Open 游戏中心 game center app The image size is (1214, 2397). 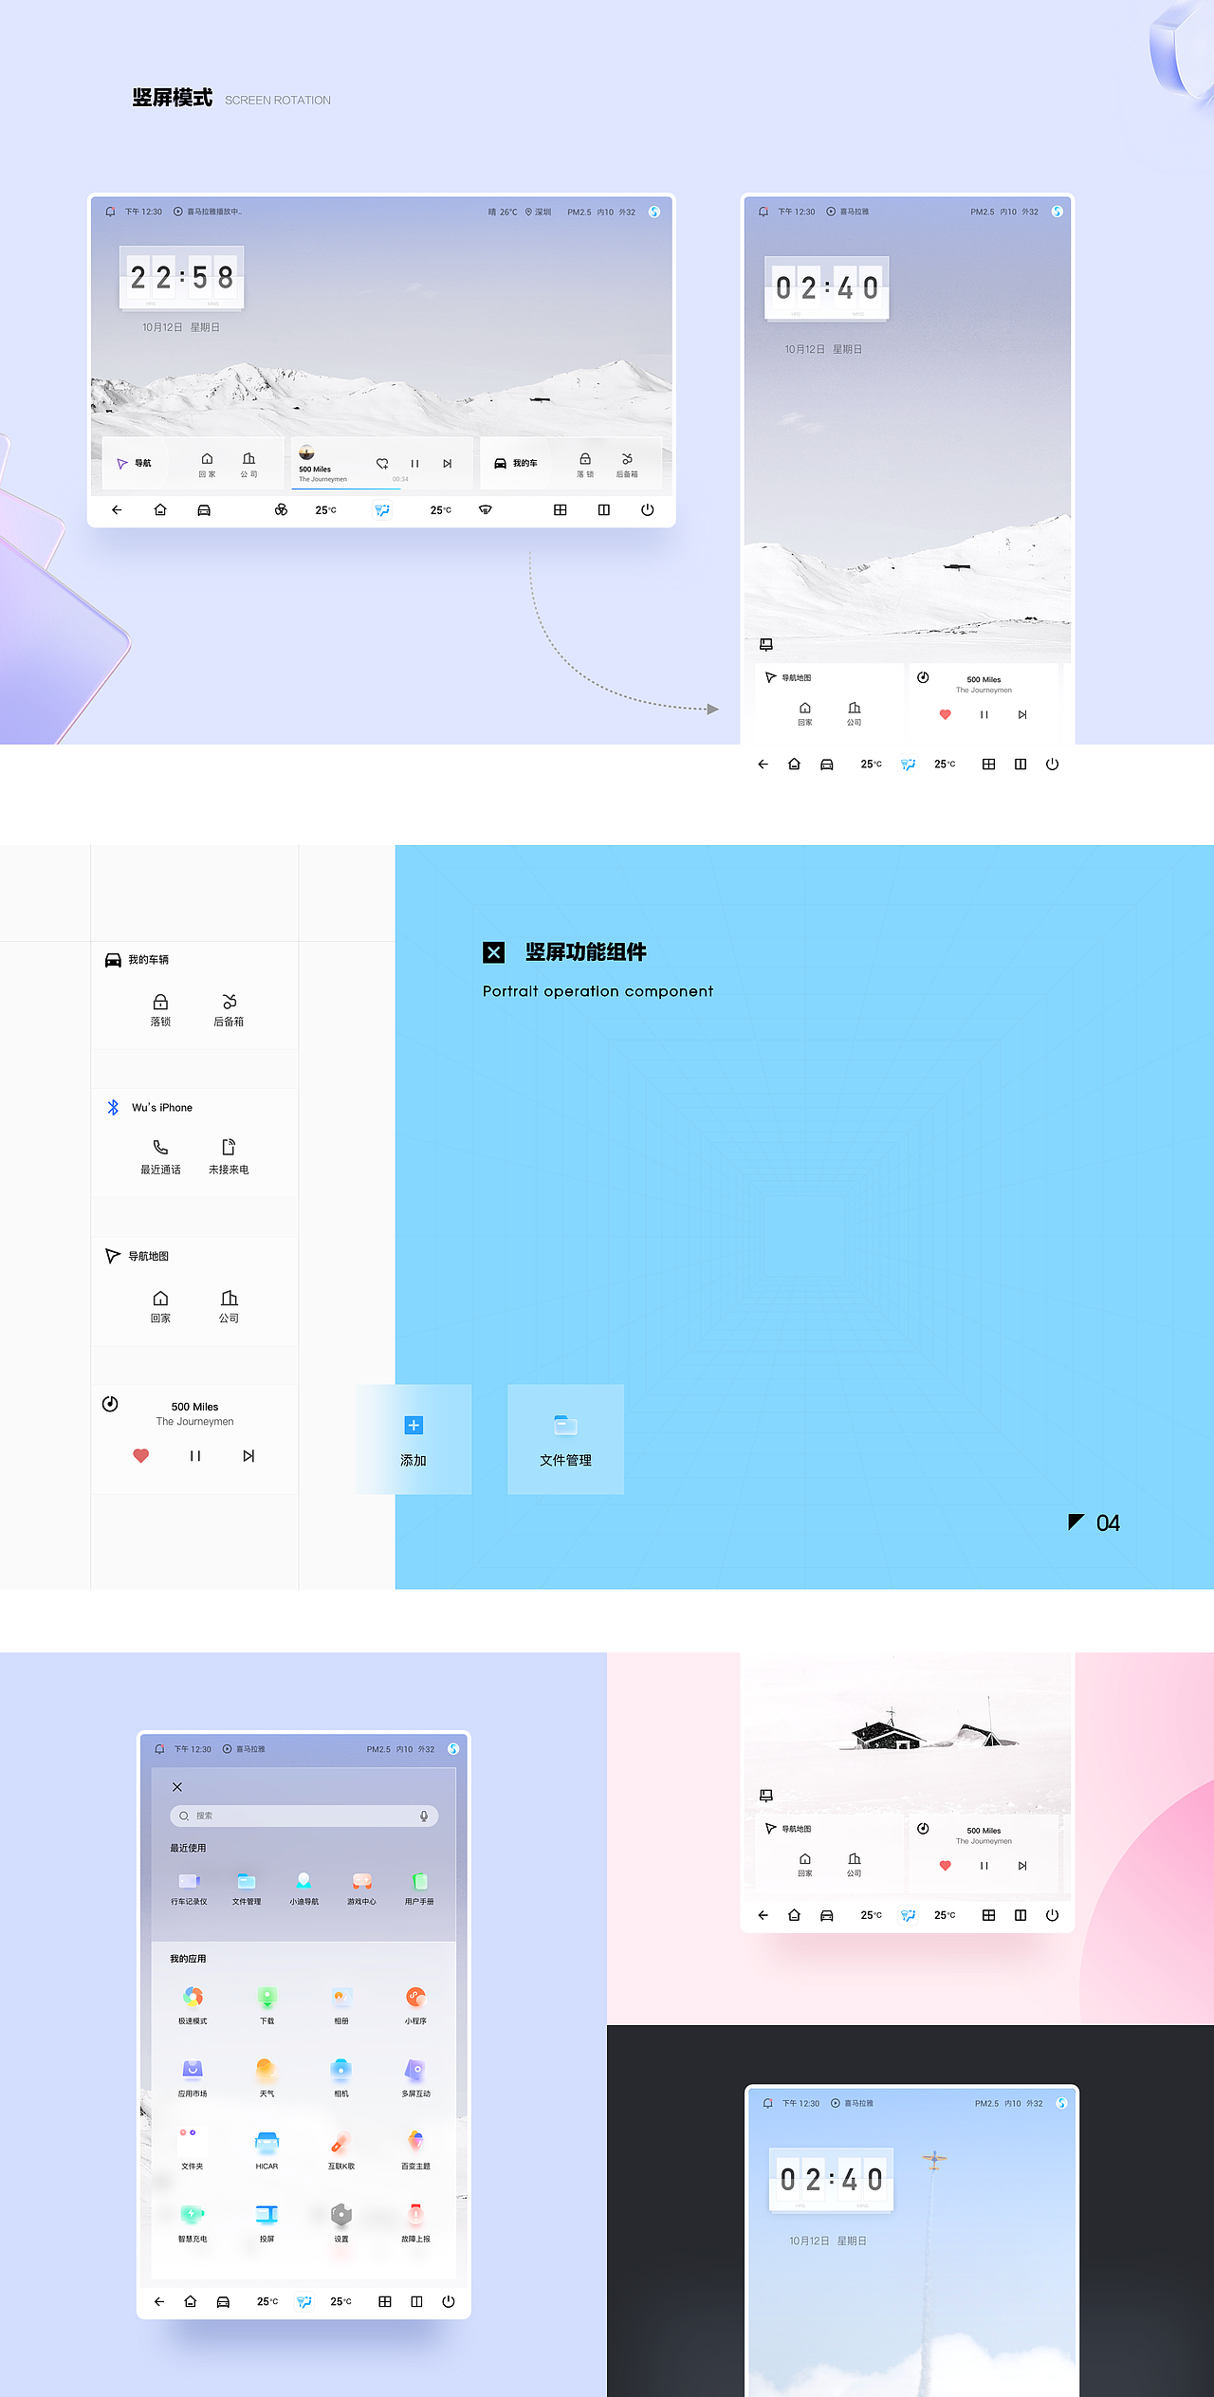click(361, 1889)
